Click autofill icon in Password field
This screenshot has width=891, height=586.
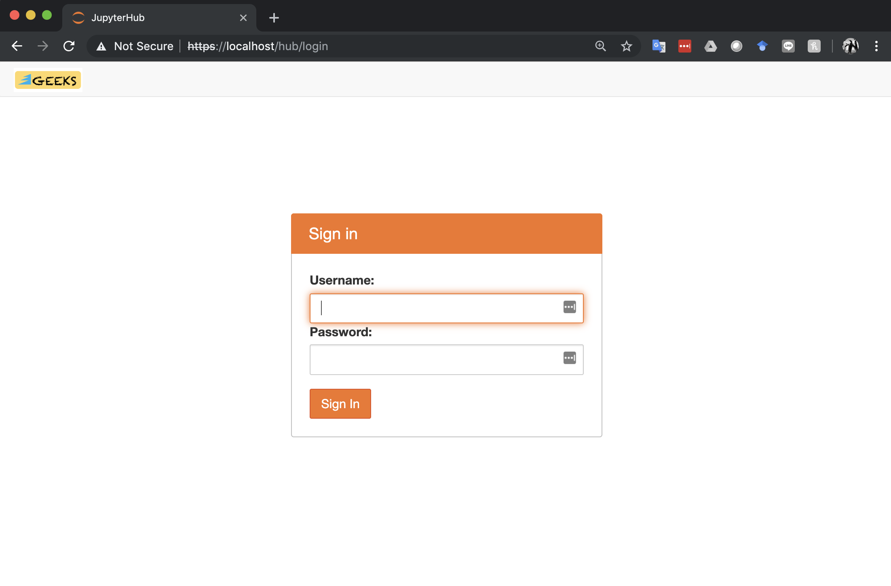click(569, 358)
